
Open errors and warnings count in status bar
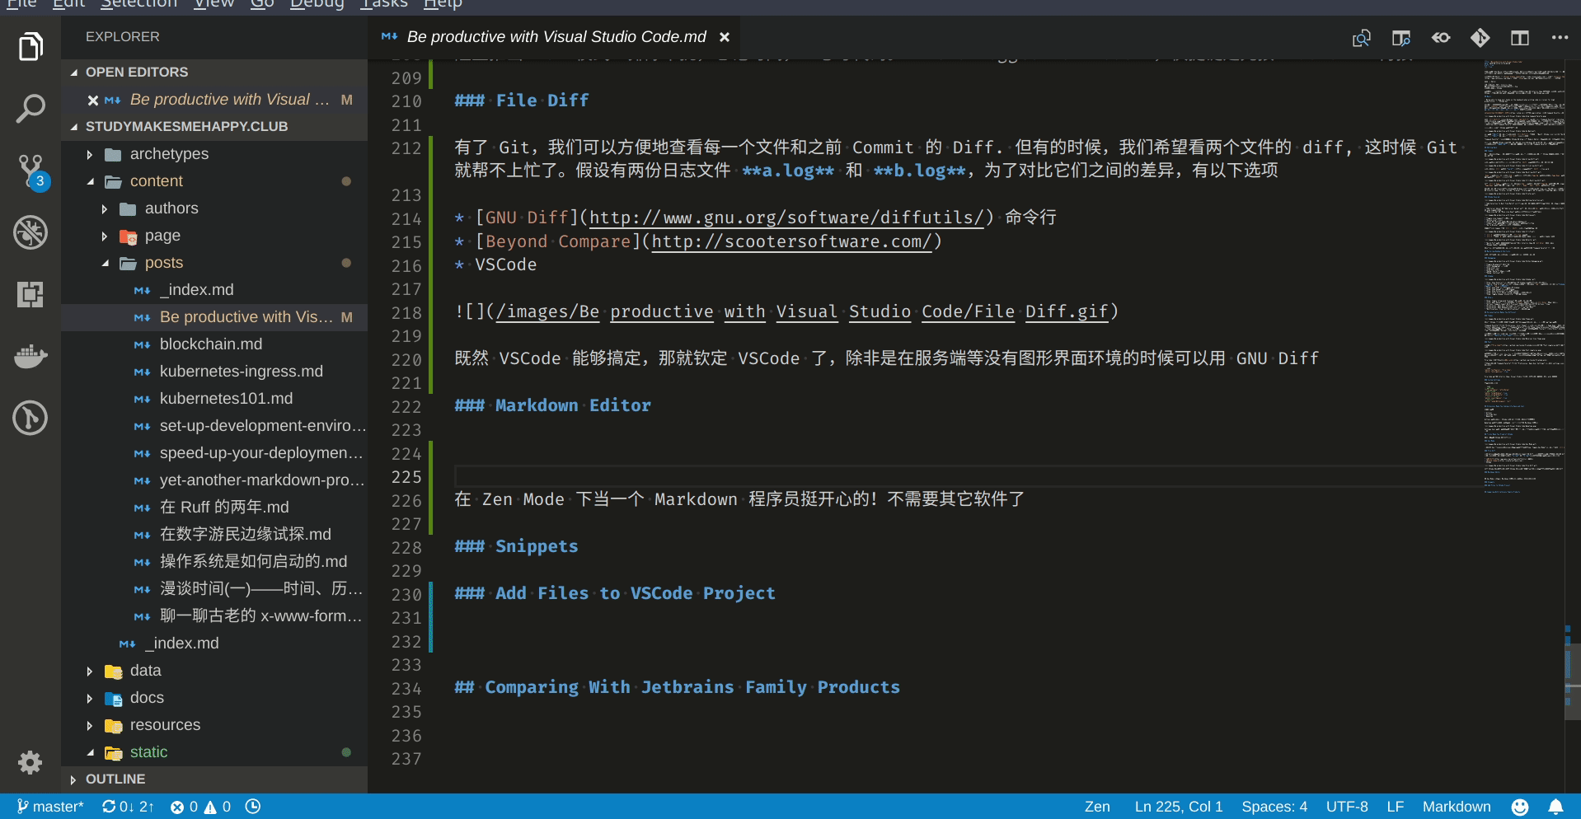click(x=200, y=807)
